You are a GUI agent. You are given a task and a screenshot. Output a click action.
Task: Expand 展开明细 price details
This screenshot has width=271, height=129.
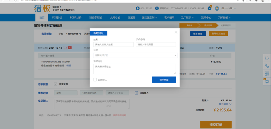coord(225,104)
